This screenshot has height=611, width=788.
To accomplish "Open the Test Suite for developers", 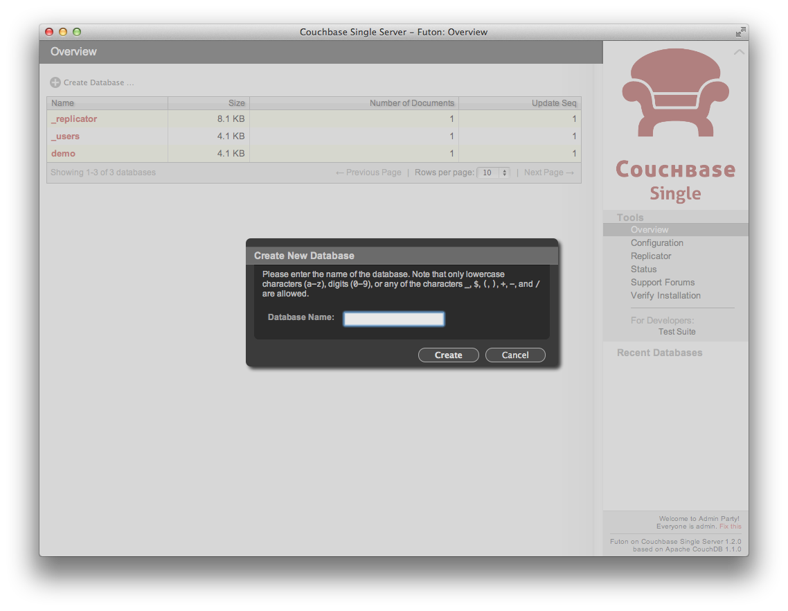I will [x=677, y=332].
